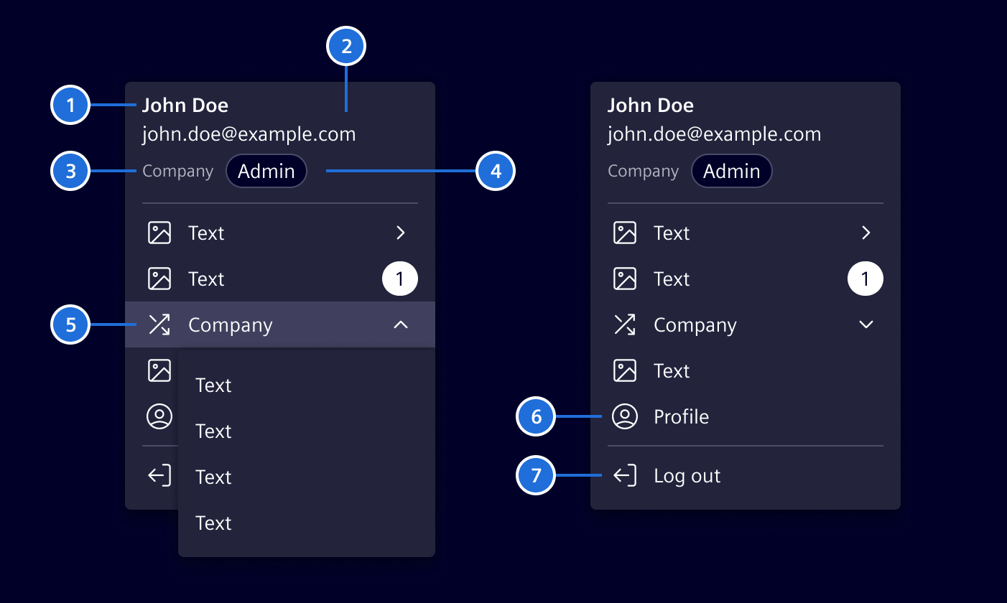
Task: Expand Company with the down chevron in right menu
Action: [866, 325]
